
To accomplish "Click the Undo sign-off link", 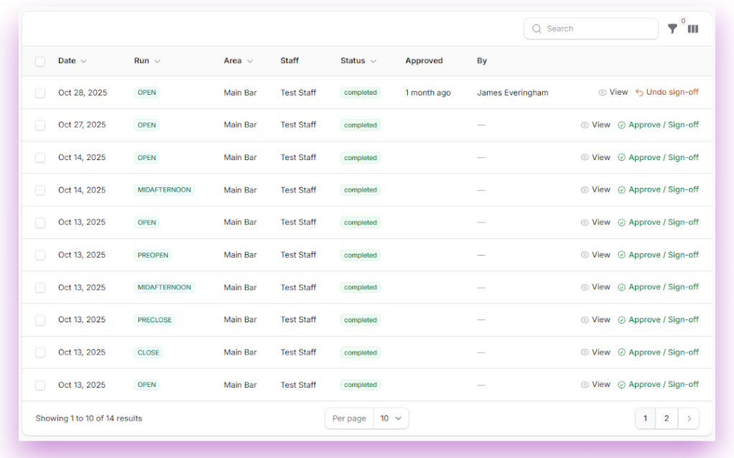I will click(x=672, y=92).
